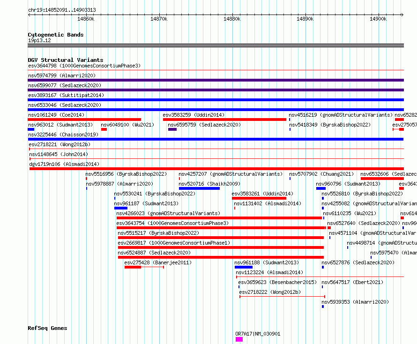Open esv3583259 (Uddin2014) variant label
The width and height of the screenshot is (417, 344).
coord(194,115)
